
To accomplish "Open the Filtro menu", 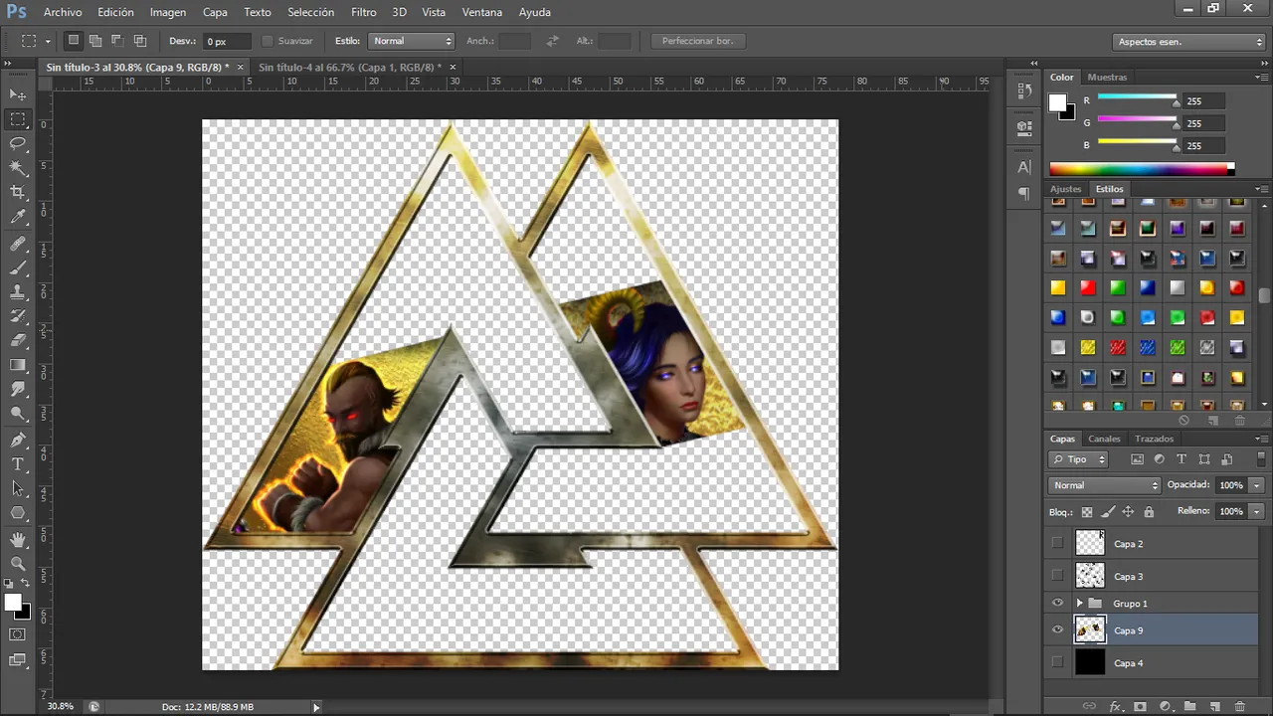I will point(364,12).
